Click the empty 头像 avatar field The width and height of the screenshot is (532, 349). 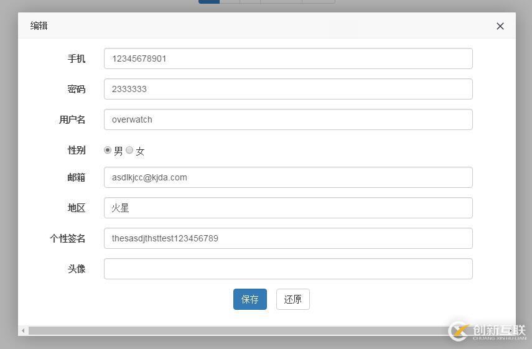click(288, 269)
